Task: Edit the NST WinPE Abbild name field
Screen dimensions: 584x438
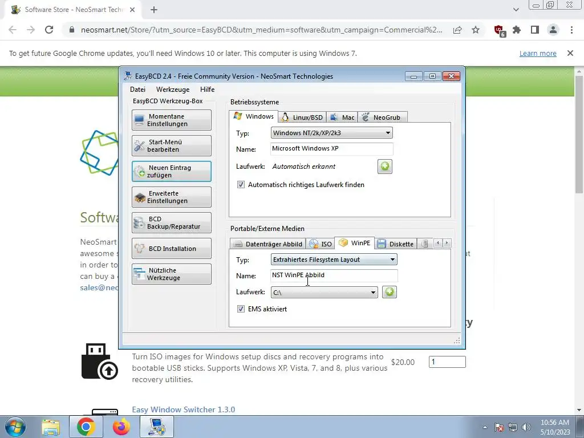Action: point(334,275)
